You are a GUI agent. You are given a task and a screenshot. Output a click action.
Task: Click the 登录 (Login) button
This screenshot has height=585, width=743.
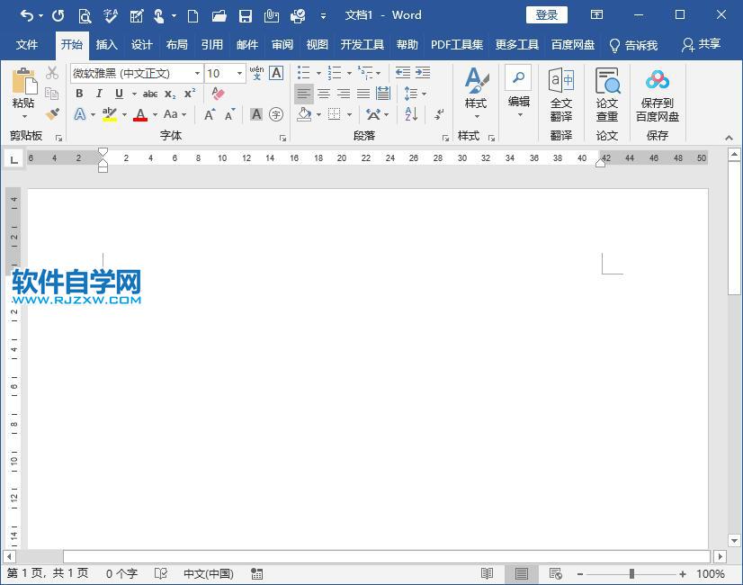545,14
